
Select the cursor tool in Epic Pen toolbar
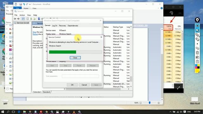(x=197, y=30)
